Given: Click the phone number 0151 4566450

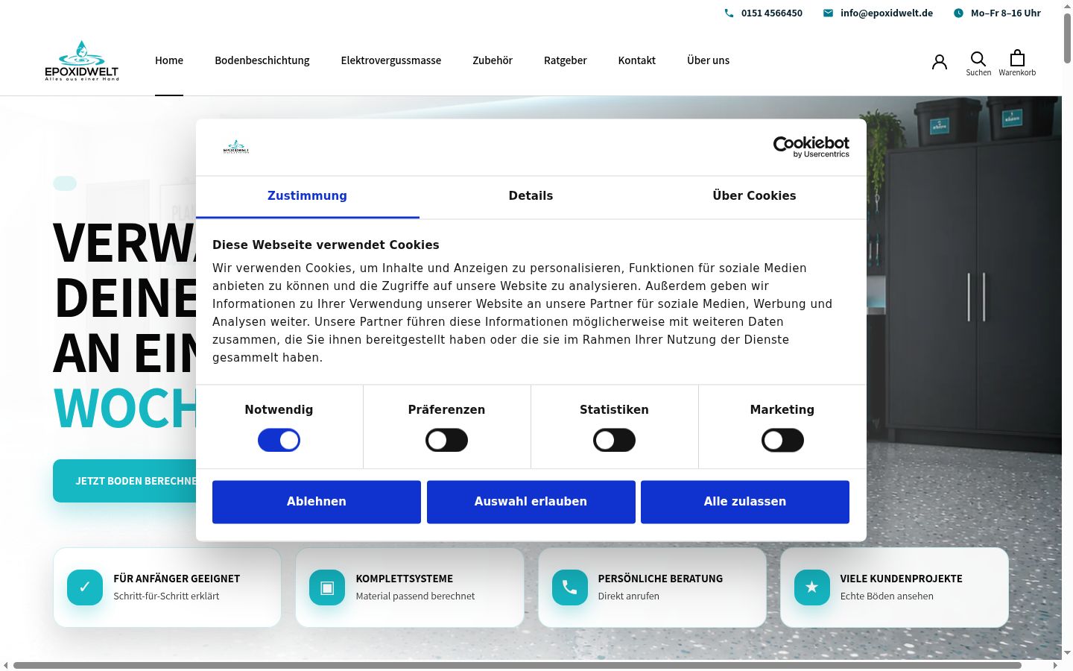Looking at the screenshot, I should tap(772, 13).
